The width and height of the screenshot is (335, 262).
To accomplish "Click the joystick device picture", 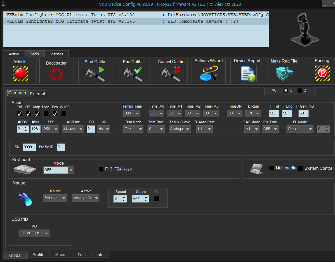I will (305, 29).
